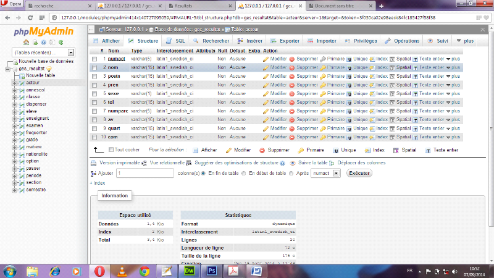The width and height of the screenshot is (494, 278).
Task: Click the Opera icon in Windows taskbar
Action: pyautogui.click(x=99, y=271)
